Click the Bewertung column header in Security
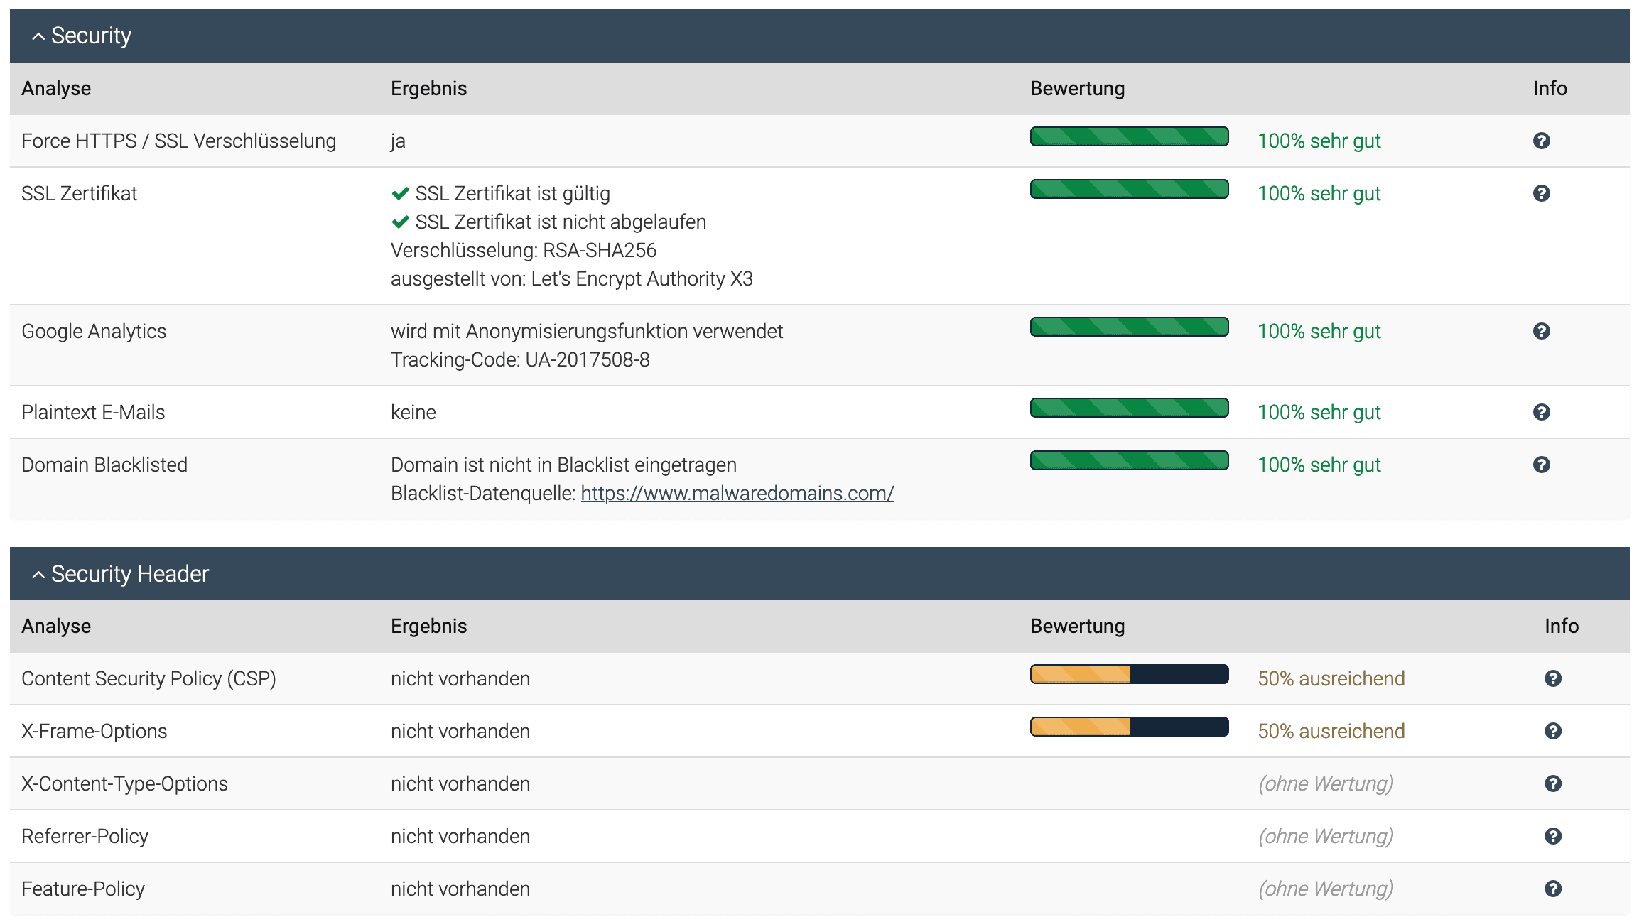This screenshot has height=922, width=1644. 1077,88
